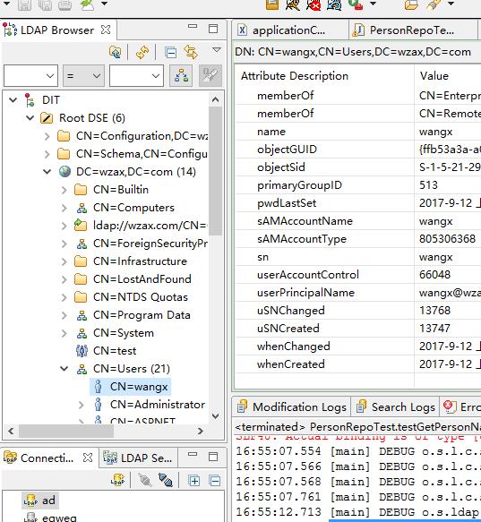Click the refresh icon in LDAP Browser toolbar
This screenshot has height=522, width=481.
click(142, 53)
